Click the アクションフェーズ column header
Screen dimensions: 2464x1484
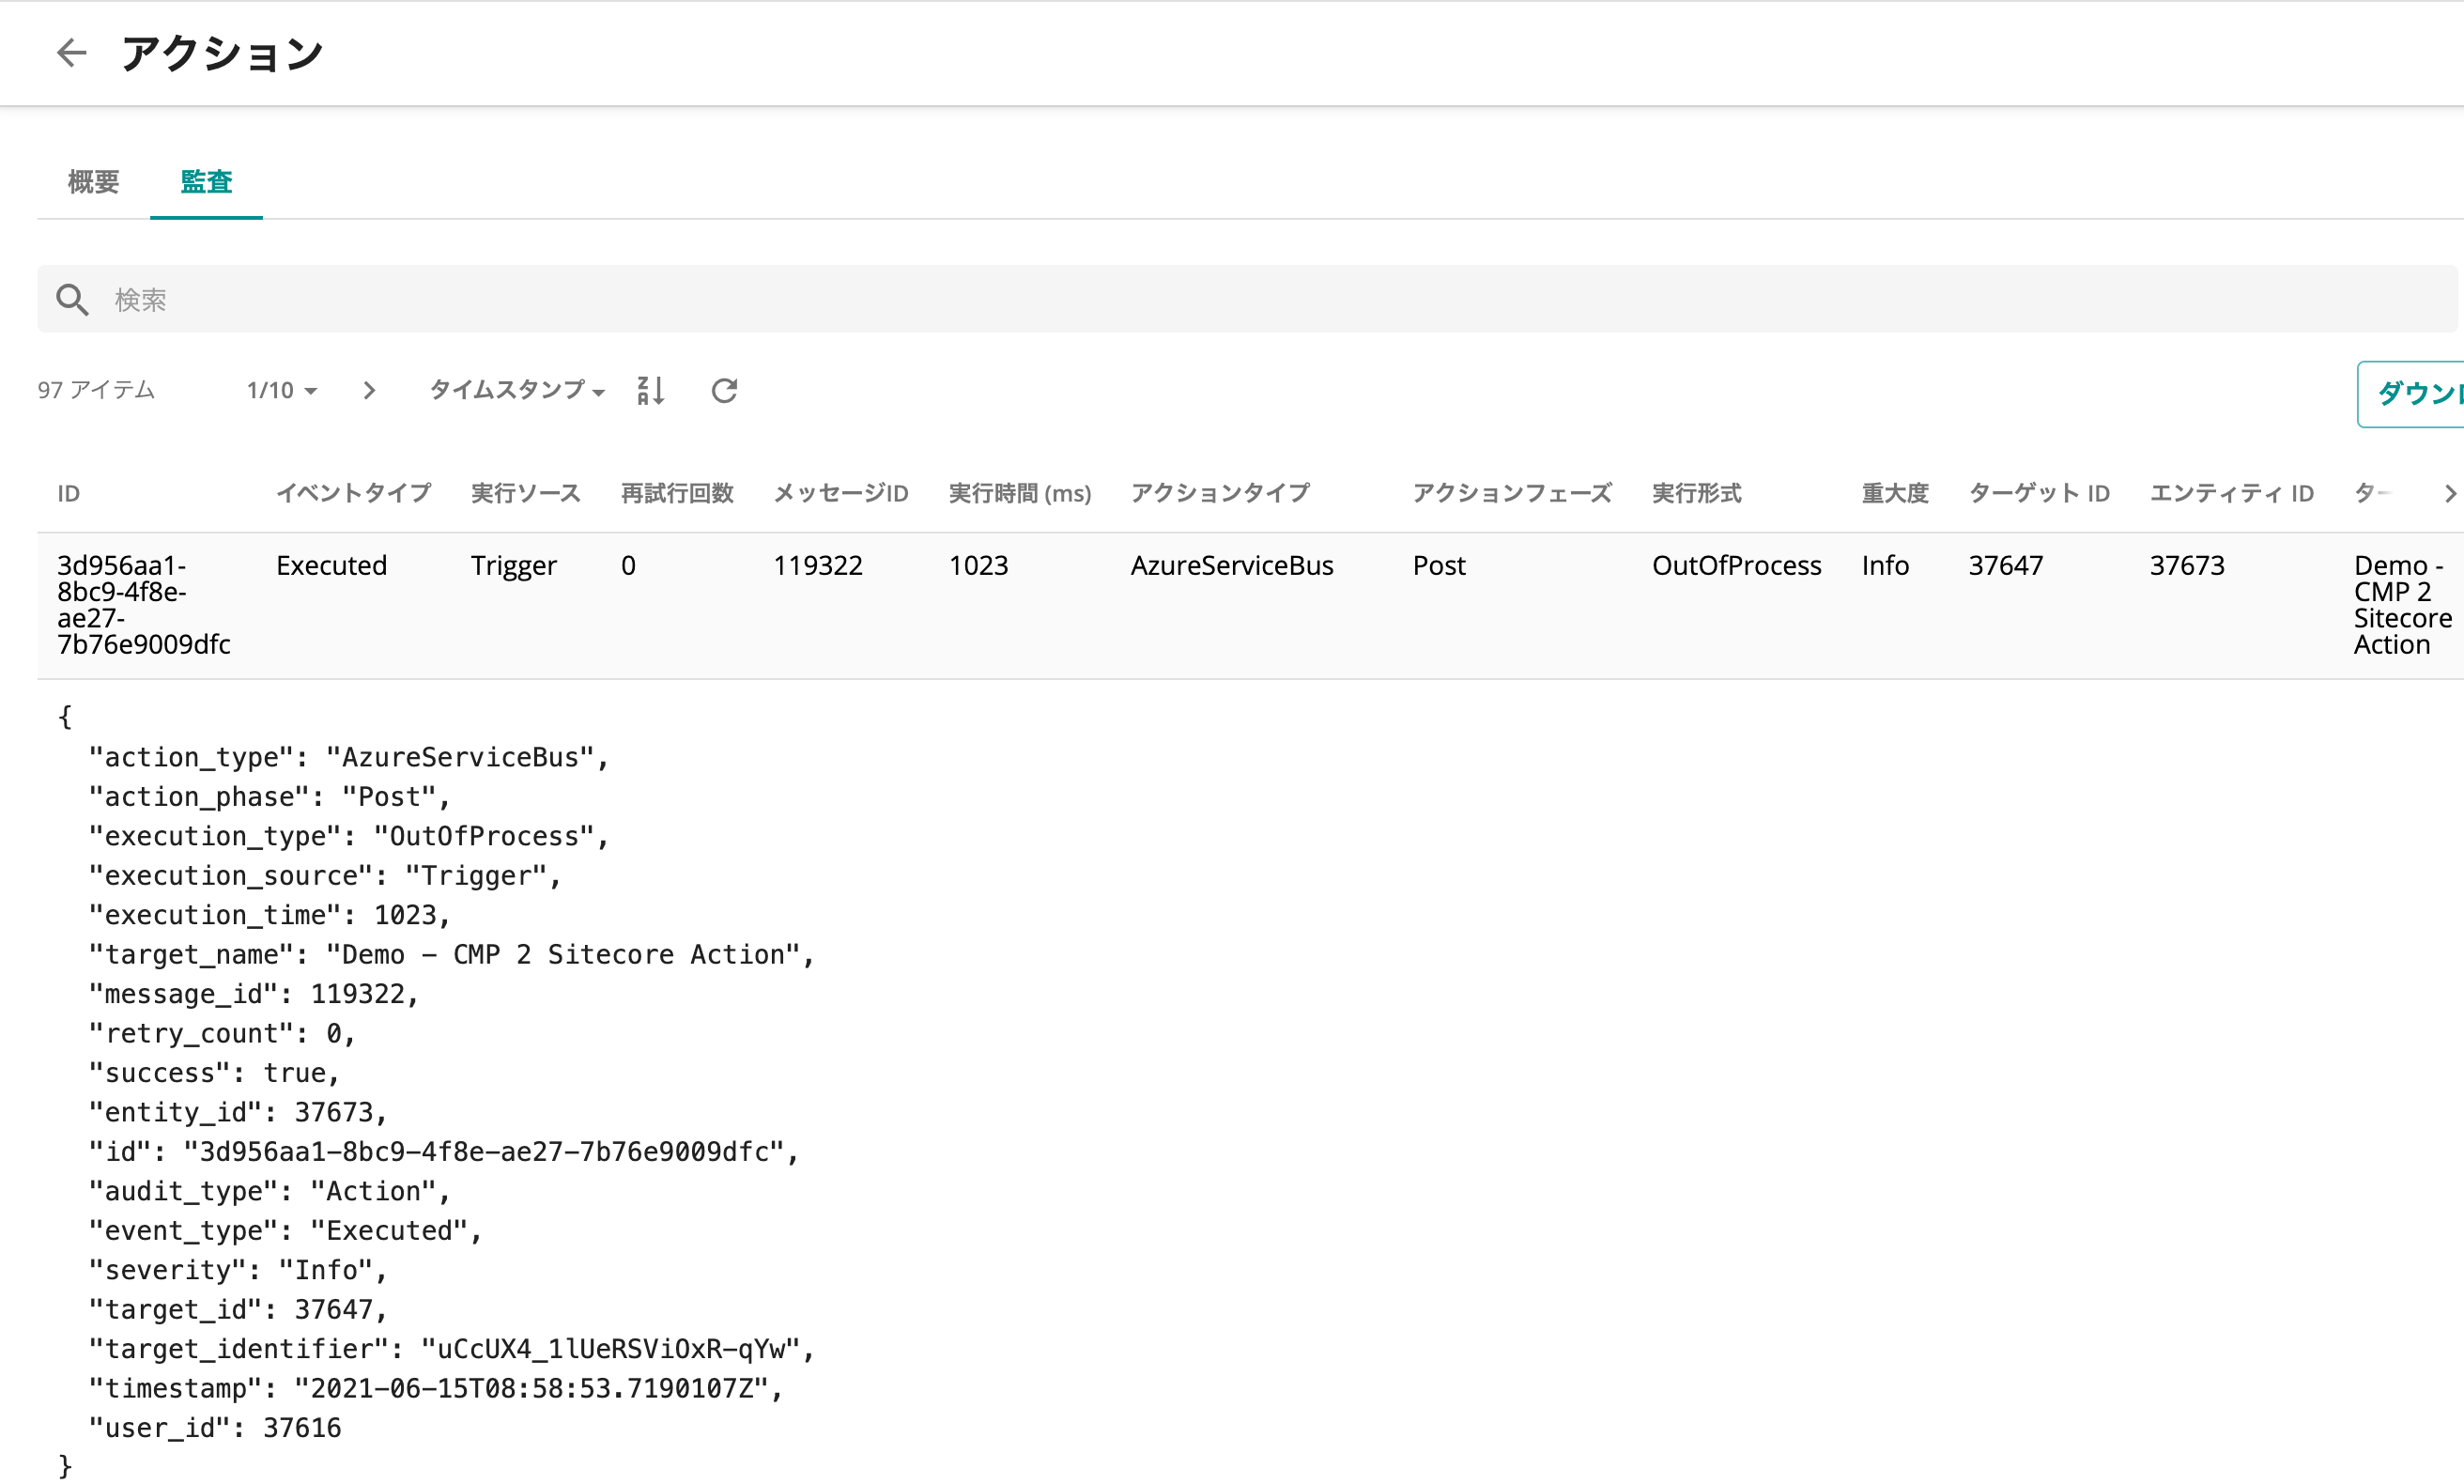tap(1512, 493)
